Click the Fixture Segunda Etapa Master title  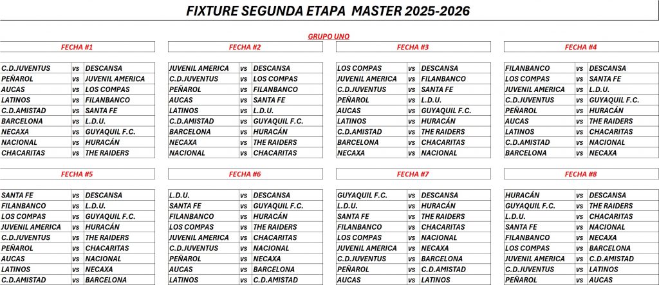pyautogui.click(x=328, y=11)
